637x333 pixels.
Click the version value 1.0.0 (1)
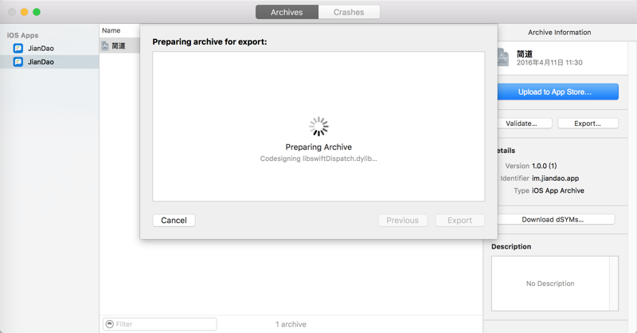545,166
